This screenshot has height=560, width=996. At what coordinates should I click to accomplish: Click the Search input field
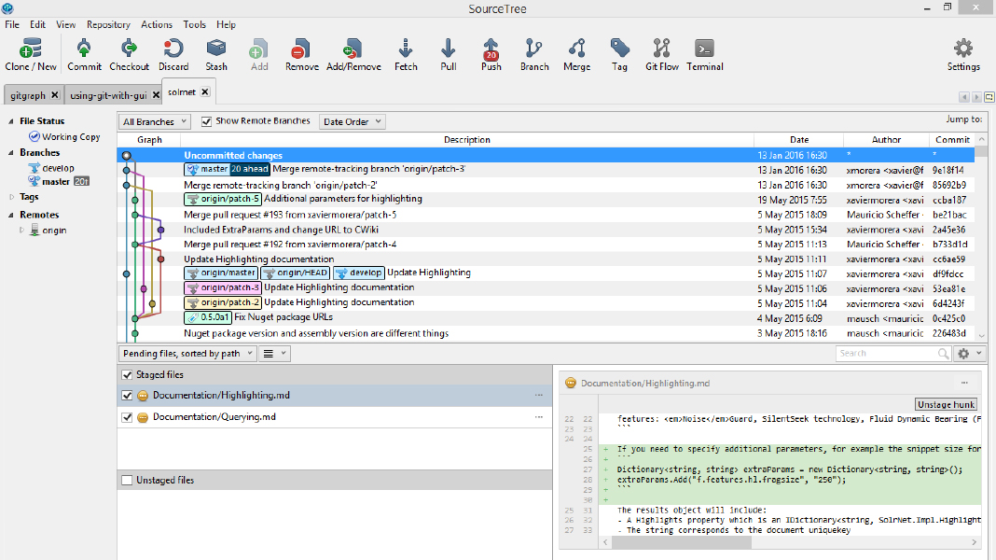tap(884, 353)
